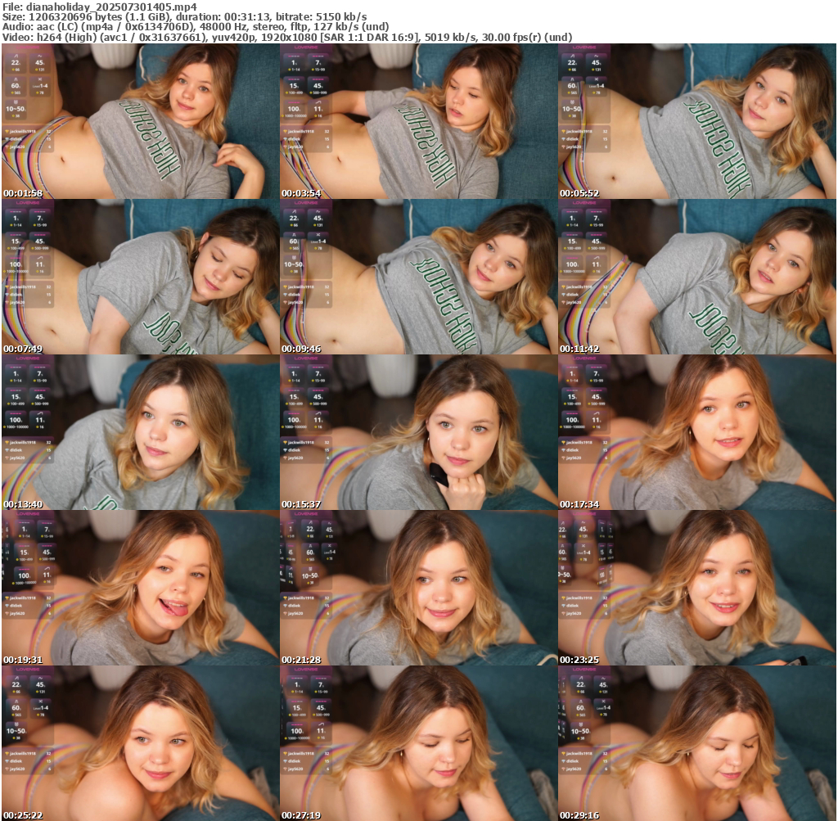Click the 'Audio: aac (LC)' info line
This screenshot has width=838, height=821.
(x=196, y=27)
